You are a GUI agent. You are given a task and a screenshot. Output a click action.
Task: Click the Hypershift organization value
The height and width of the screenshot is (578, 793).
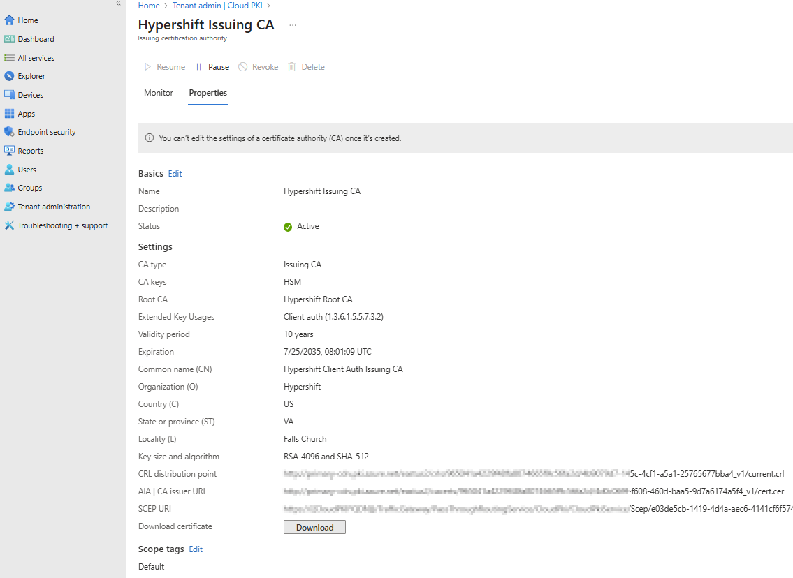(x=303, y=387)
